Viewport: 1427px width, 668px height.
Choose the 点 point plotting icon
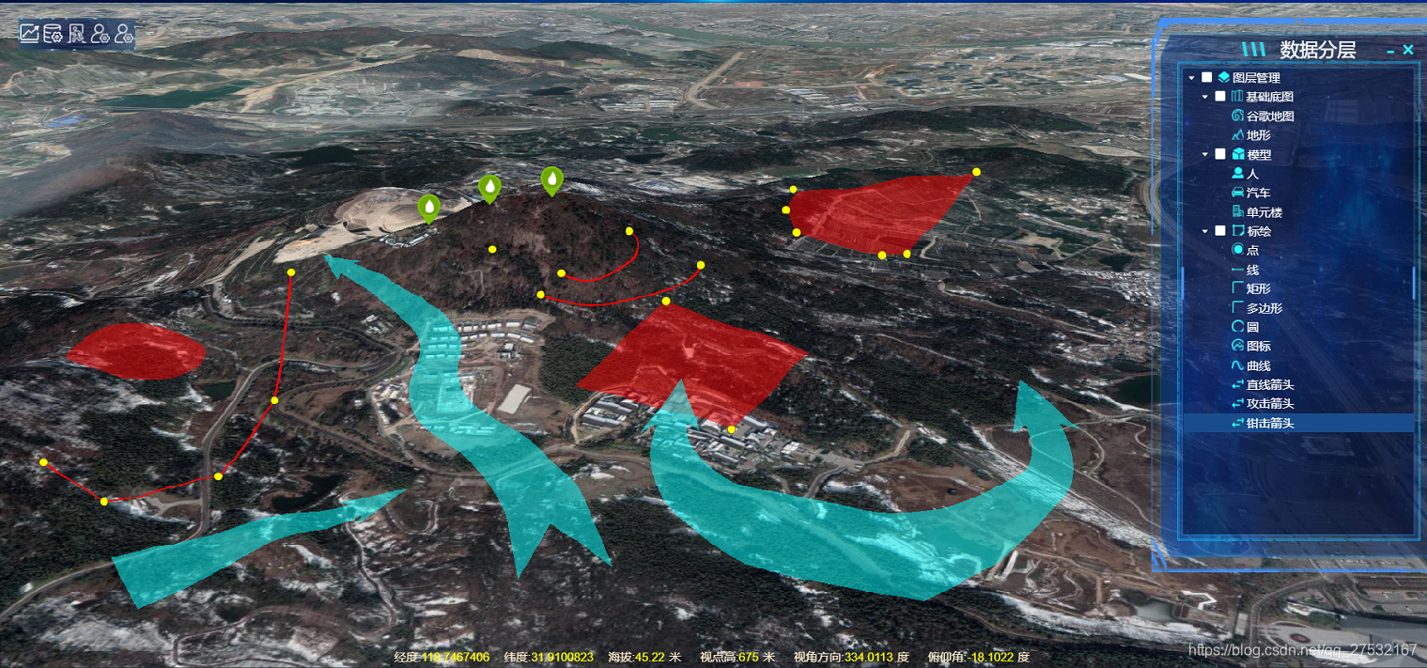1237,250
